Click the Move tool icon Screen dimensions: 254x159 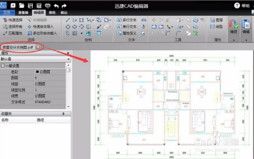coord(154,20)
